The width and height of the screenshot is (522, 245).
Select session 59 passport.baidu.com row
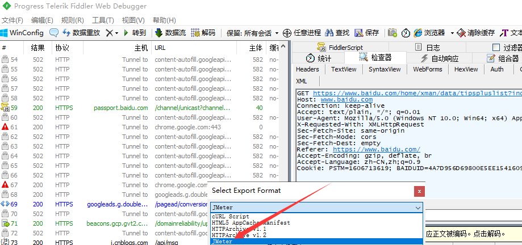(x=140, y=108)
